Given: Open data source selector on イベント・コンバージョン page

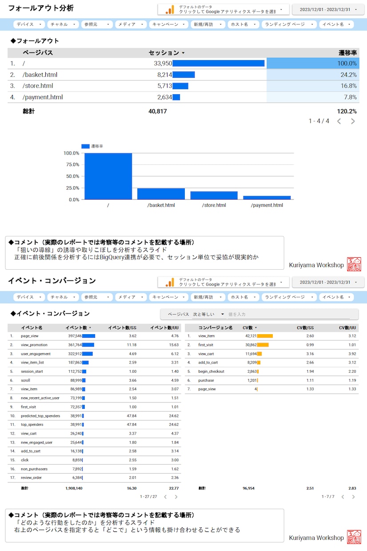Looking at the screenshot, I should coord(223,282).
